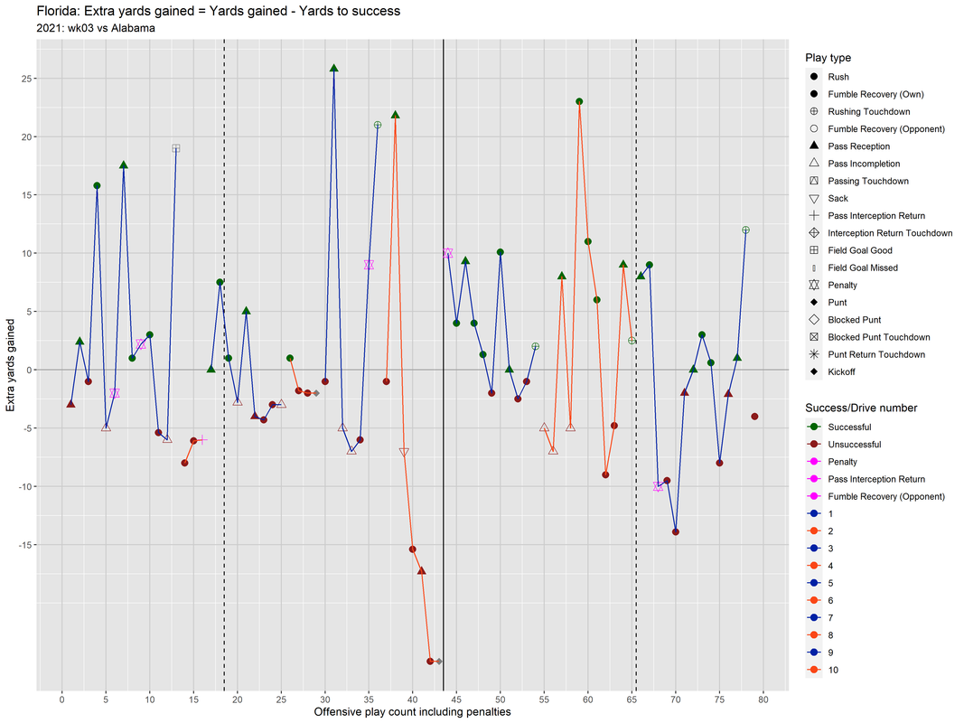This screenshot has width=964, height=723.
Task: Click the green rush point at play 59
Action: coord(579,101)
